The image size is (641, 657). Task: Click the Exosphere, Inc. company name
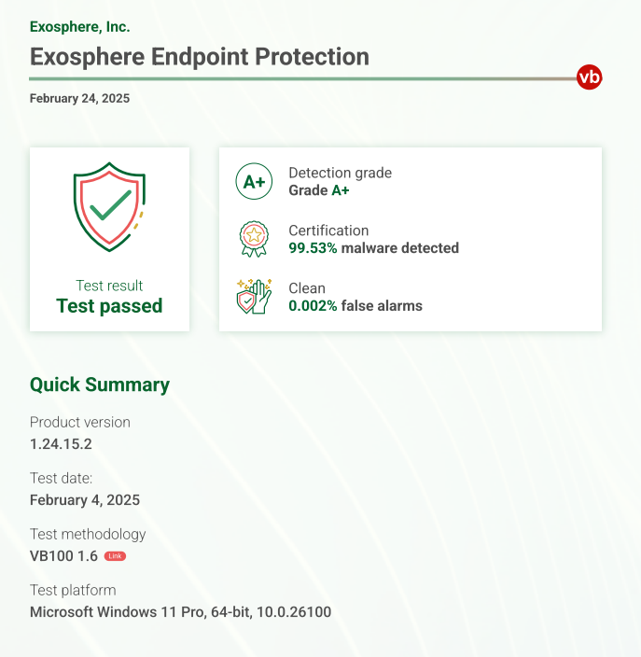[79, 27]
